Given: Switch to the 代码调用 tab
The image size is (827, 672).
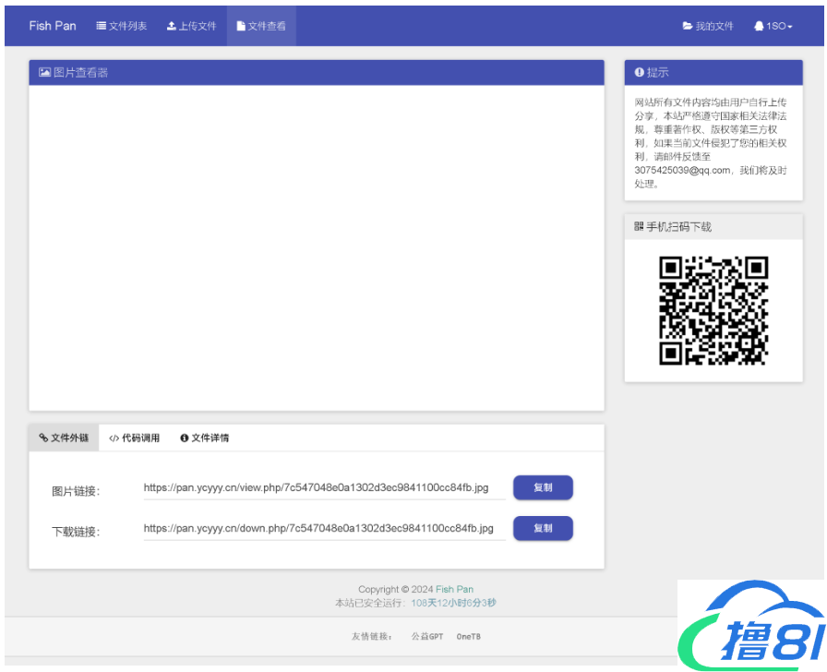Looking at the screenshot, I should 134,438.
